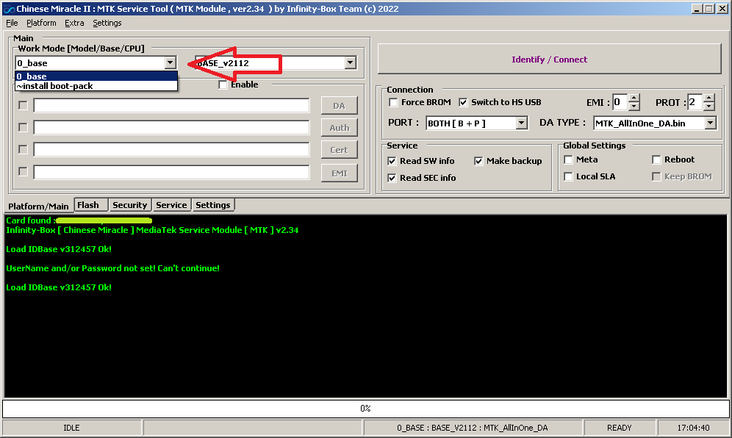Viewport: 732px width, 438px height.
Task: Open the BASE_v2112 dropdown
Action: click(350, 63)
